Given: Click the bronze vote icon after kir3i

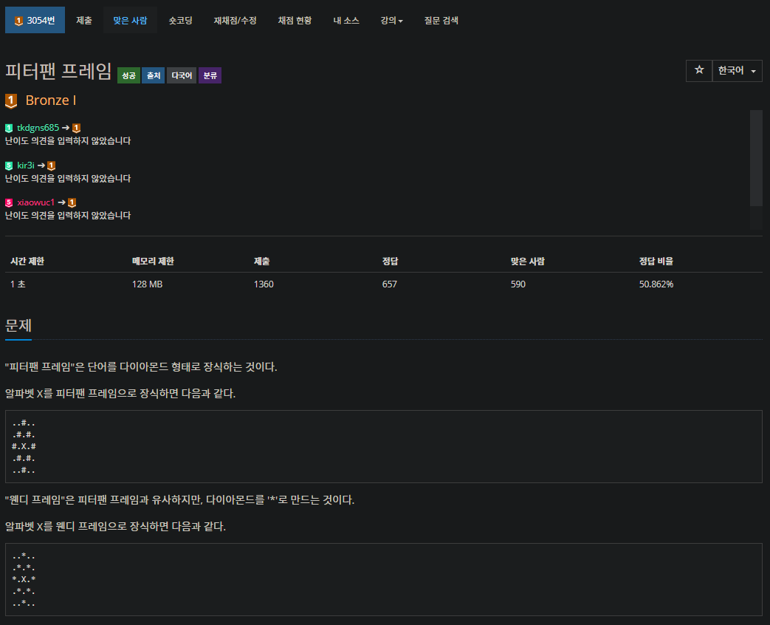Looking at the screenshot, I should (51, 165).
